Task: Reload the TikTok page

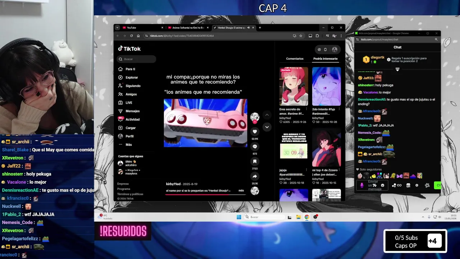Action: [x=132, y=36]
